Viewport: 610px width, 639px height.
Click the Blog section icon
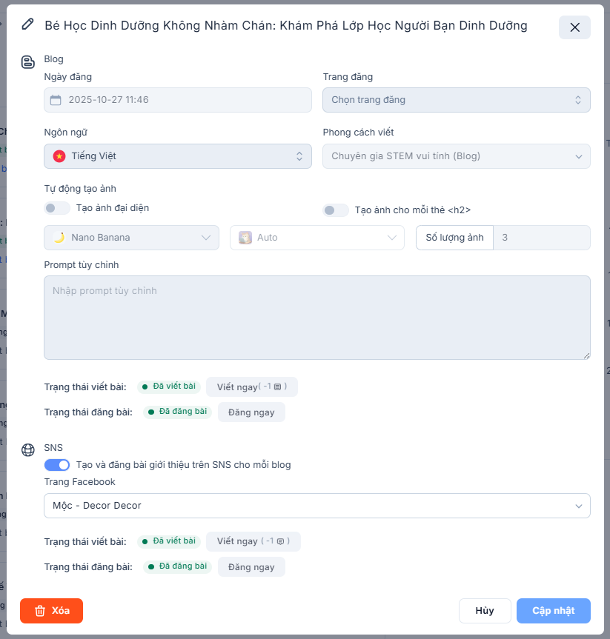pyautogui.click(x=28, y=62)
